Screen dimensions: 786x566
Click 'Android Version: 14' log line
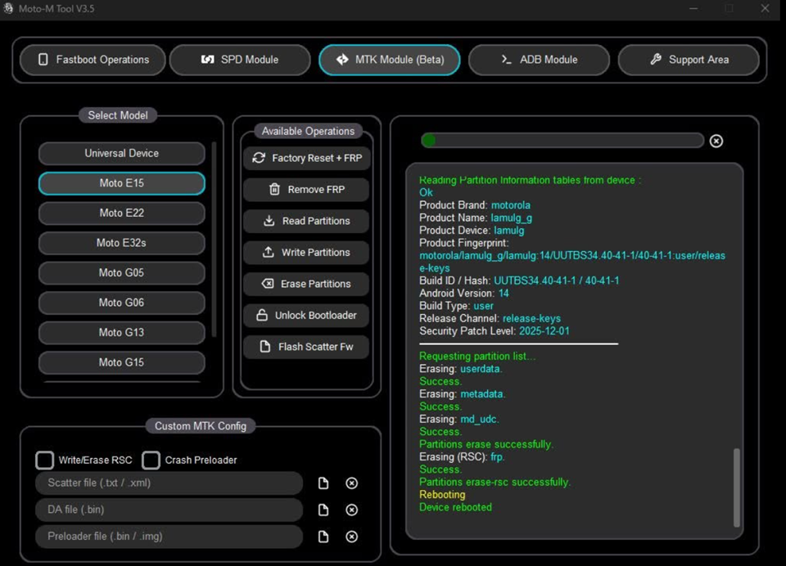[x=464, y=294]
